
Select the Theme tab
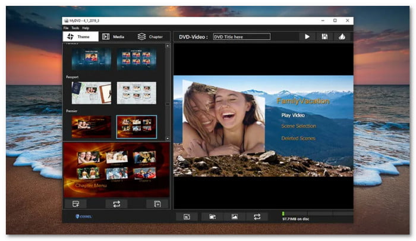(80, 37)
